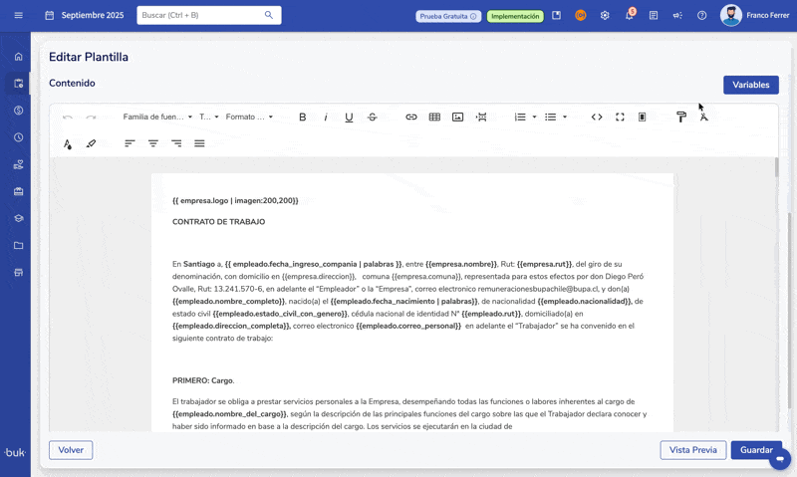
Task: Open the Familia de fuente dropdown
Action: [157, 118]
